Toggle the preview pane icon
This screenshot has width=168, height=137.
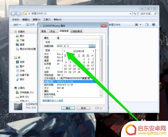[147, 24]
